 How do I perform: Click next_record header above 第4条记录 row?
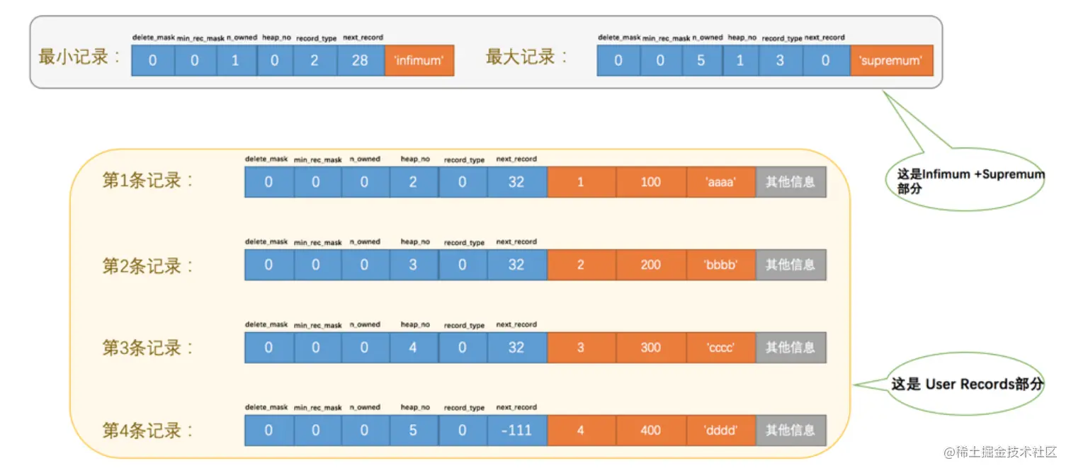(516, 408)
